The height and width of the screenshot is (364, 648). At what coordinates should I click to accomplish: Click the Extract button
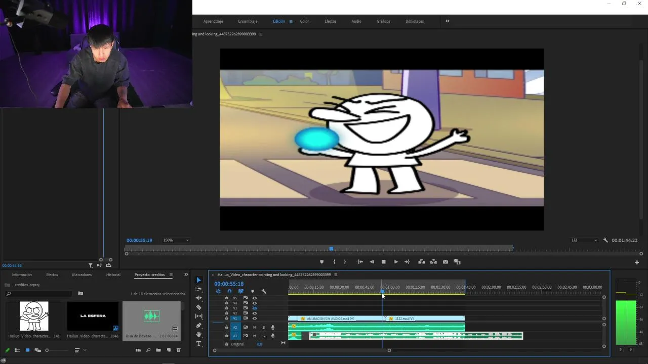click(x=433, y=262)
